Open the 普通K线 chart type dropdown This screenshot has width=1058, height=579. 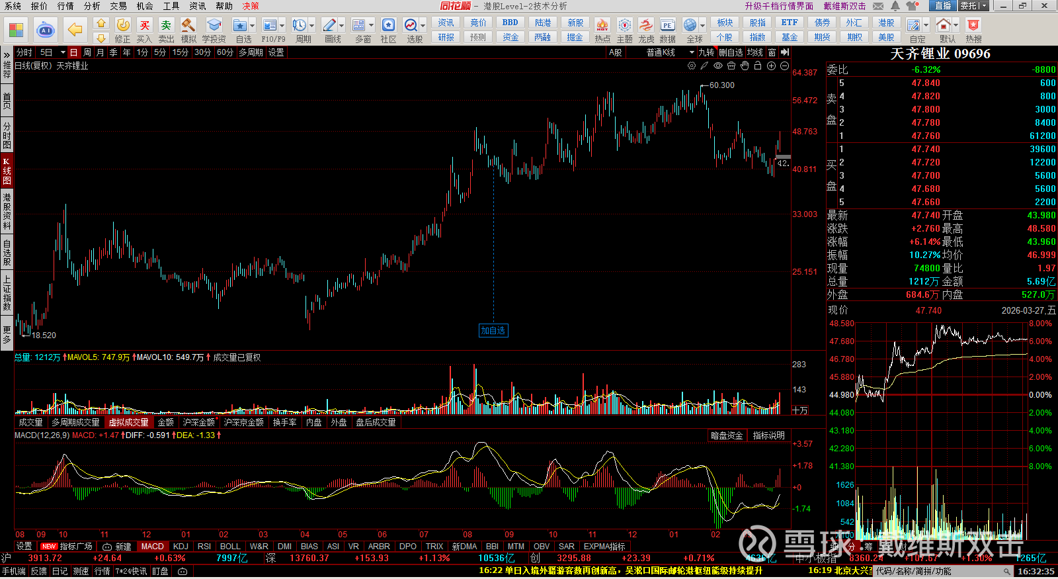pos(670,52)
